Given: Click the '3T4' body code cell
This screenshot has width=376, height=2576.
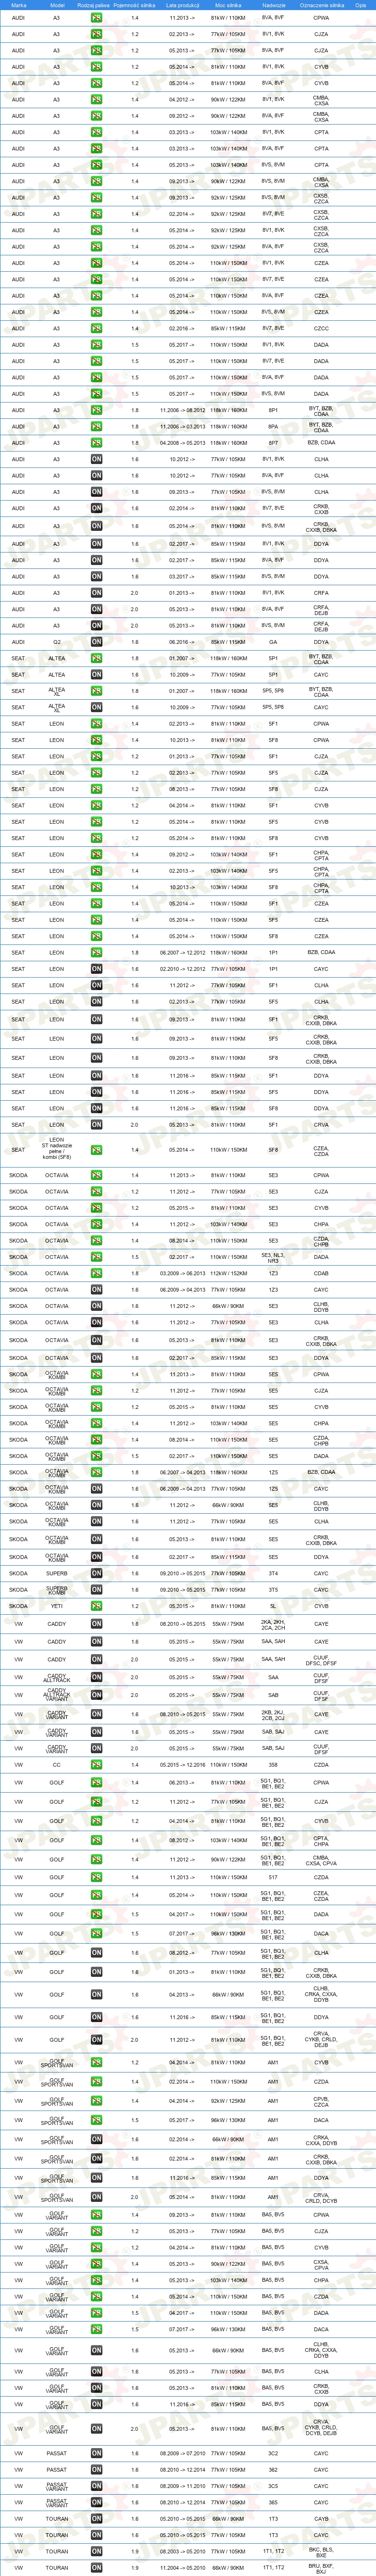Looking at the screenshot, I should tap(273, 1574).
